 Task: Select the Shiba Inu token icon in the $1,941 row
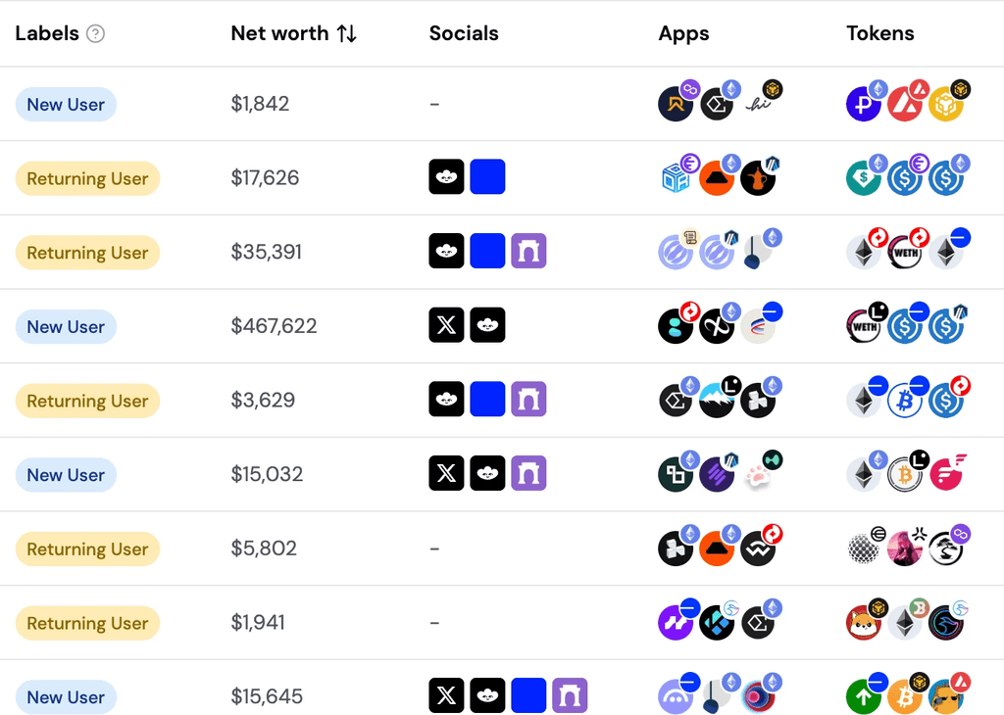864,623
